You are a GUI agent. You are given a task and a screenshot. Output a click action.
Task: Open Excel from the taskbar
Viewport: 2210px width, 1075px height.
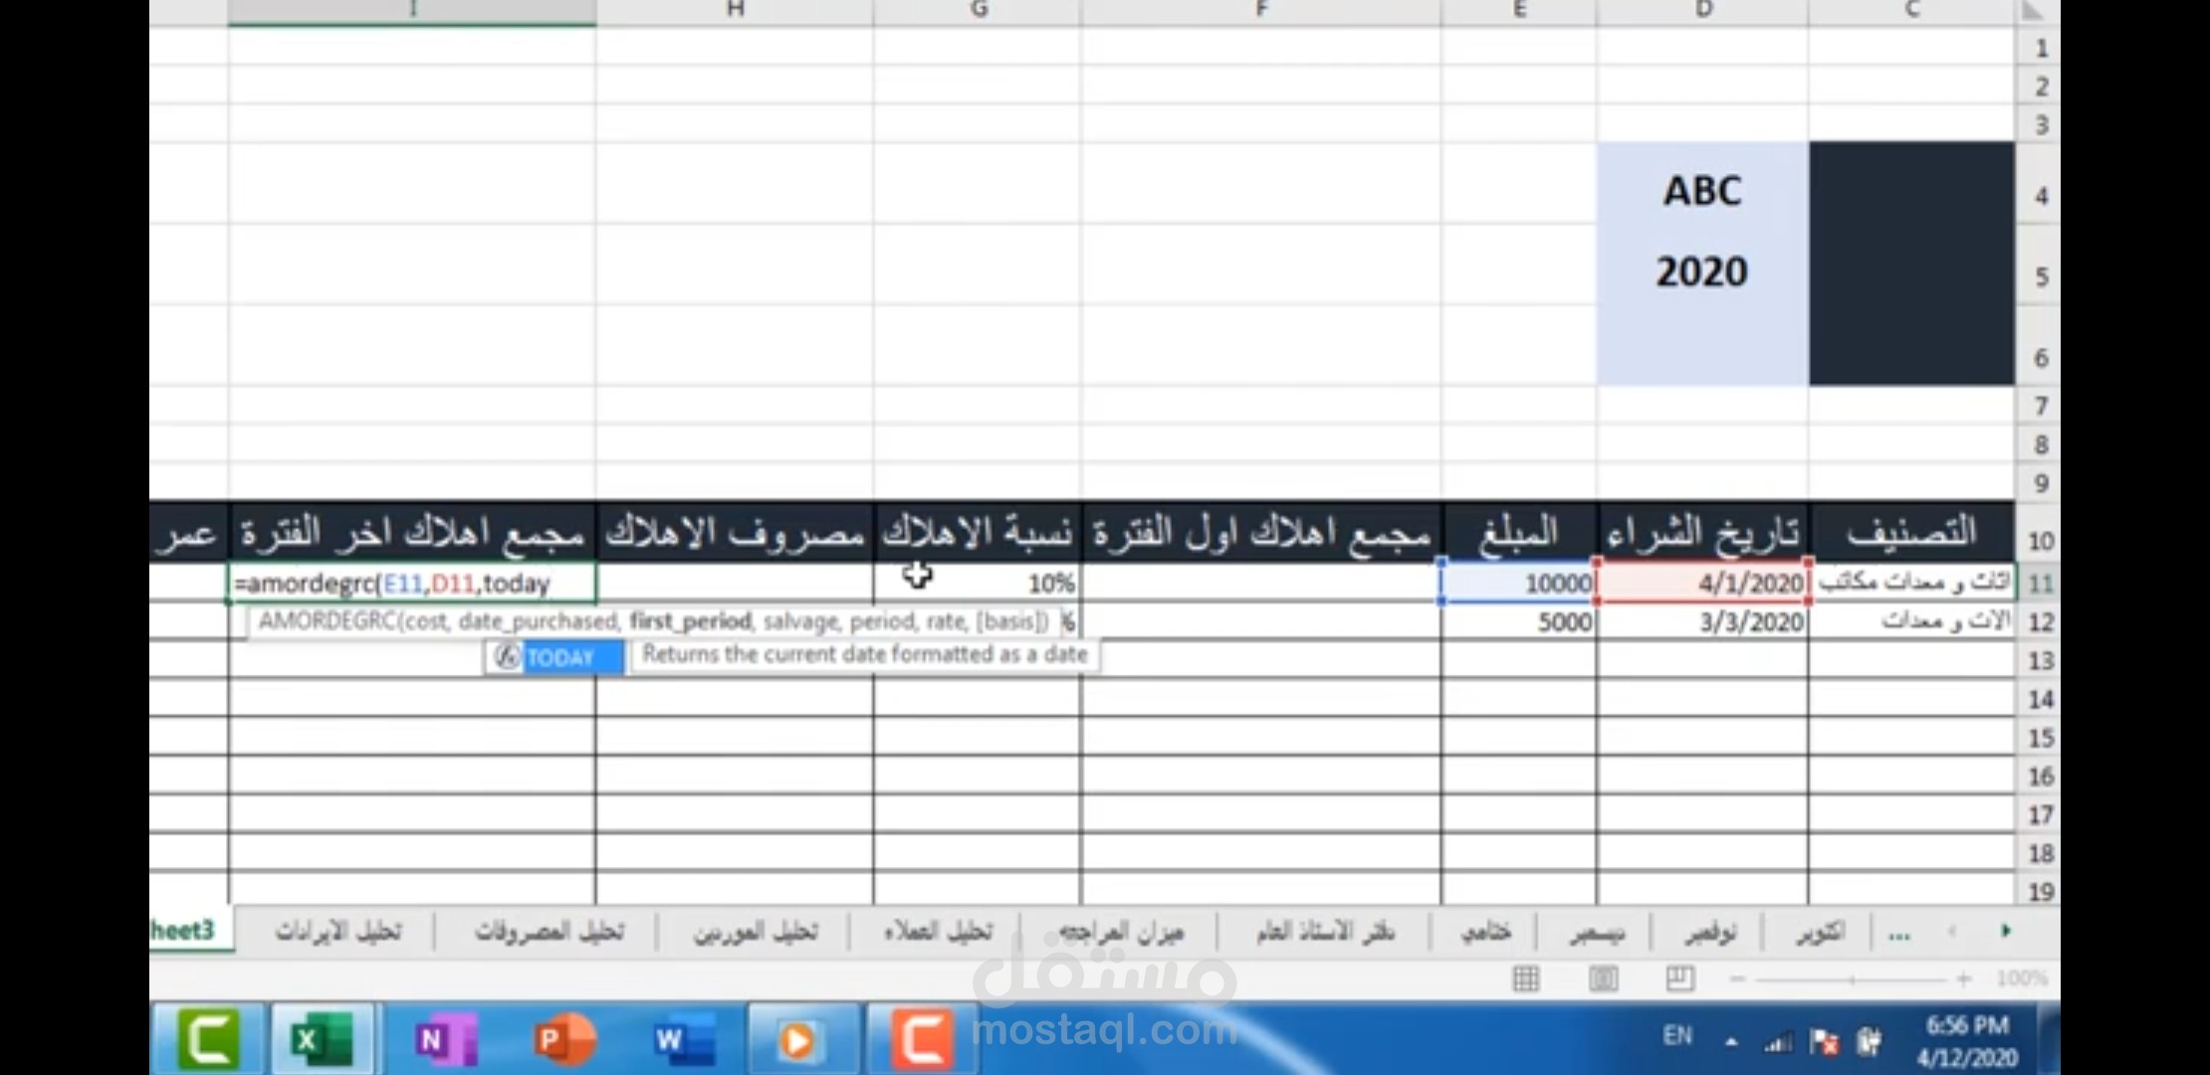click(x=321, y=1040)
